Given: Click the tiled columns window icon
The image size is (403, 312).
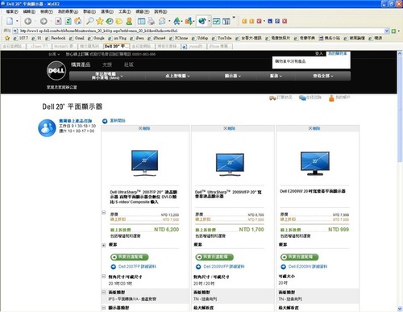Looking at the screenshot, I should [226, 21].
